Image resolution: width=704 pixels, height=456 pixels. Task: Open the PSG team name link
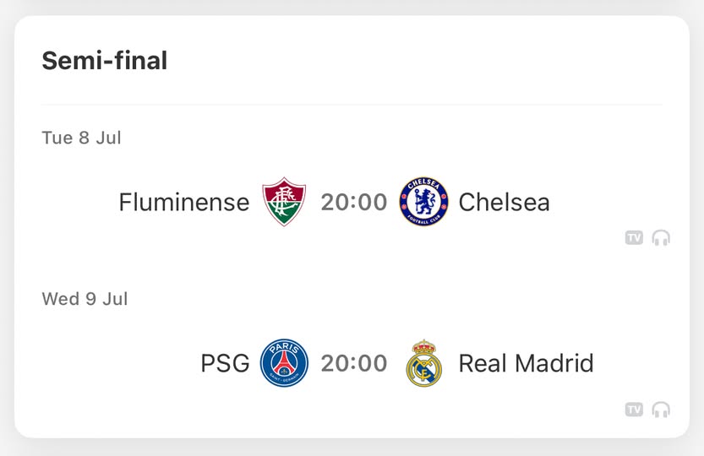click(x=225, y=363)
